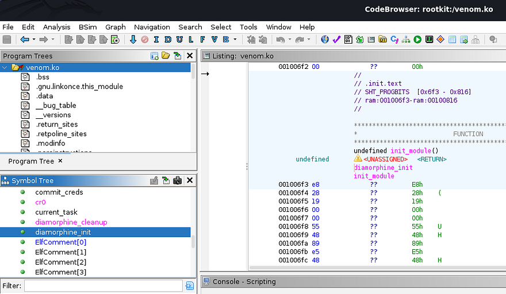Viewport: 506px width, 294px height.
Task: Click the Save icon in the toolbar
Action: tap(7, 40)
